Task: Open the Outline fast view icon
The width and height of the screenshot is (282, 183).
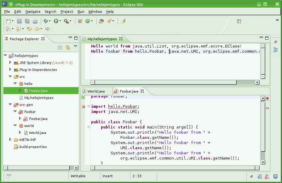Action: tap(276, 50)
